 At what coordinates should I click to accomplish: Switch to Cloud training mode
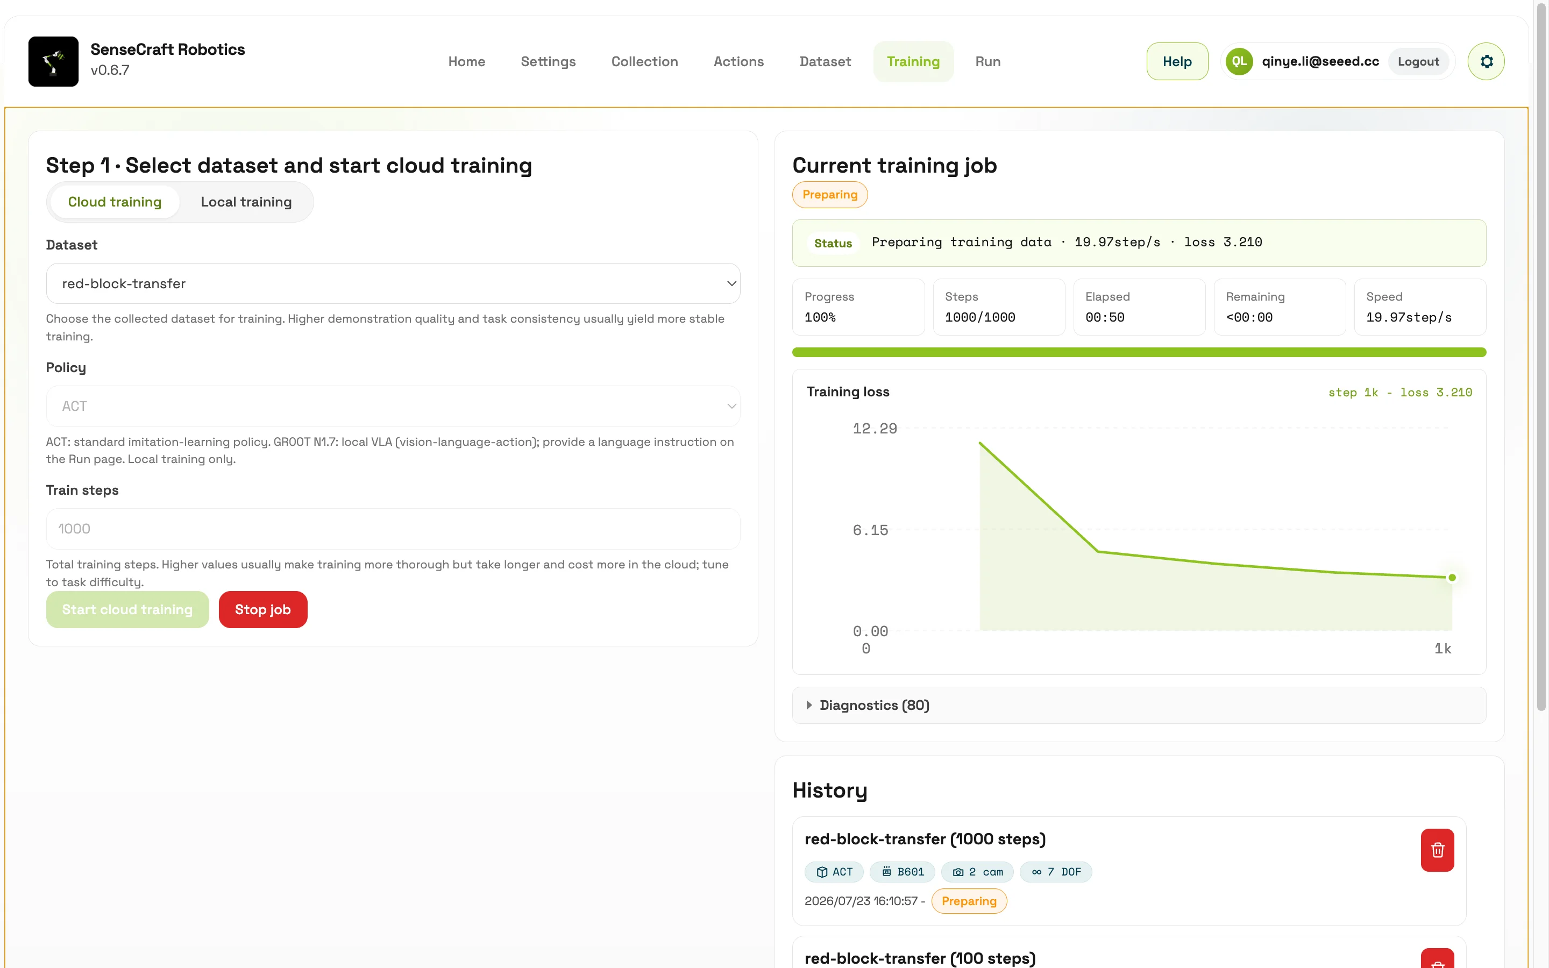pos(115,202)
